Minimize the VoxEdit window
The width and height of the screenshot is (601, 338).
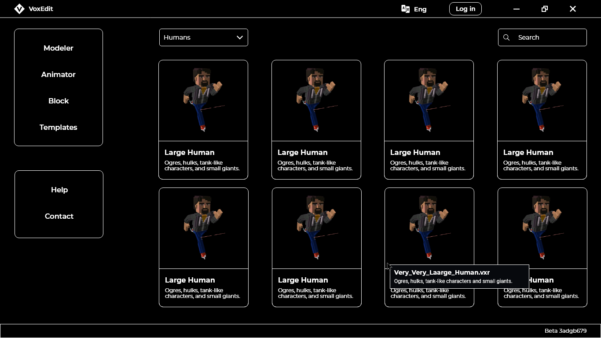click(517, 9)
